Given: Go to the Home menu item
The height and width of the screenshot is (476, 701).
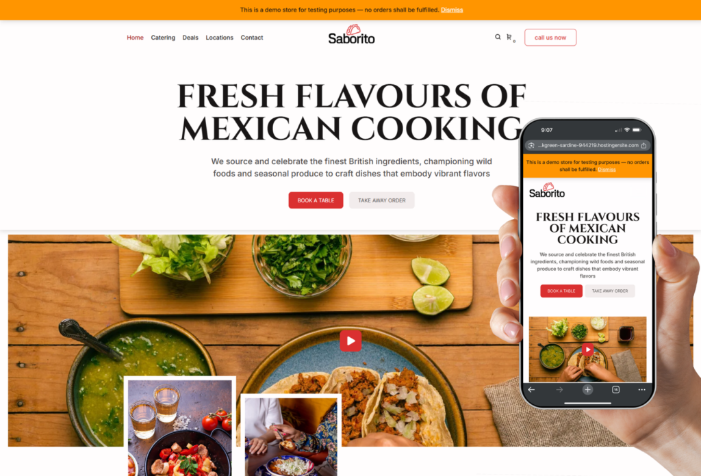Looking at the screenshot, I should [135, 38].
